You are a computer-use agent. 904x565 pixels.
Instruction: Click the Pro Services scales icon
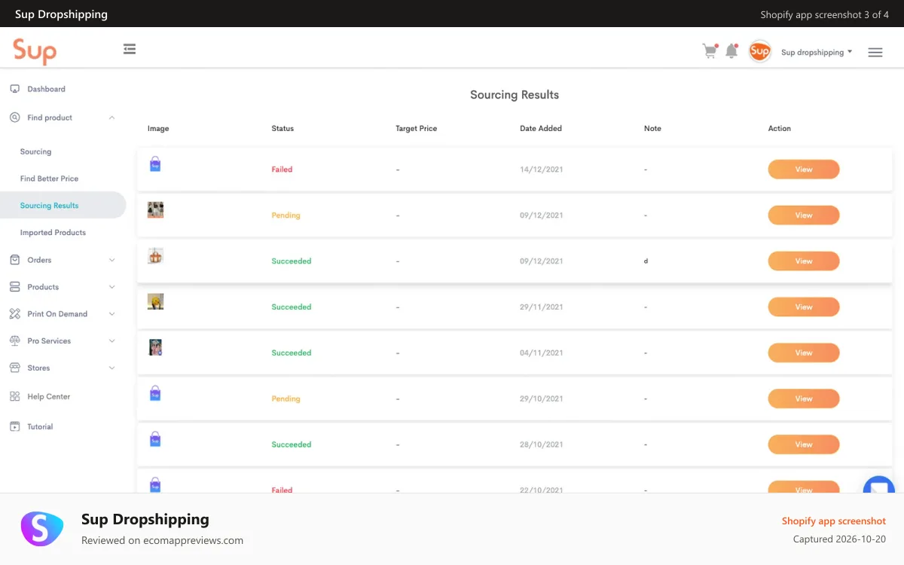pyautogui.click(x=15, y=341)
